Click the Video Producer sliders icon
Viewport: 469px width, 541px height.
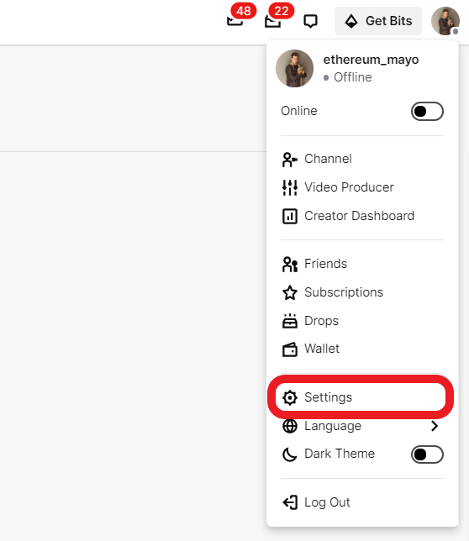pyautogui.click(x=289, y=187)
